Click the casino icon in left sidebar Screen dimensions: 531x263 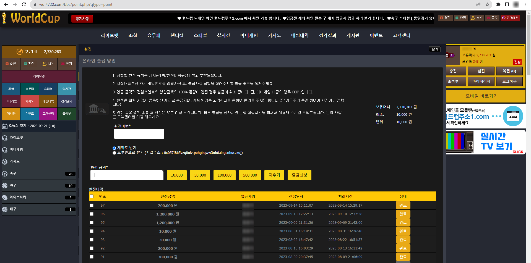[5, 162]
